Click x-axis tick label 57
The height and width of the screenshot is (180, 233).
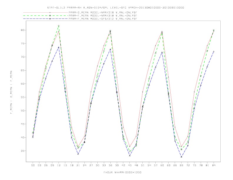point(156,165)
